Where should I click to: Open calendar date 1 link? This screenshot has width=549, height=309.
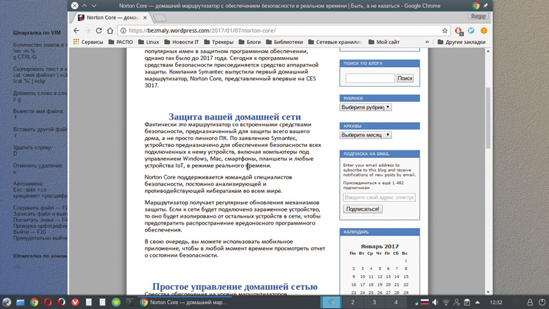[x=406, y=261]
